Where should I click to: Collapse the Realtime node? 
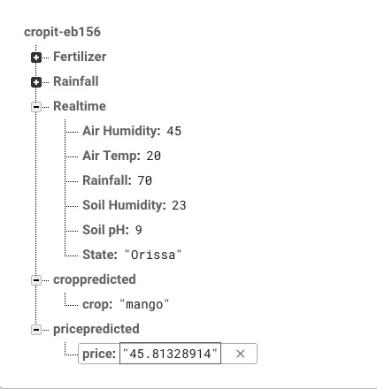(x=36, y=107)
